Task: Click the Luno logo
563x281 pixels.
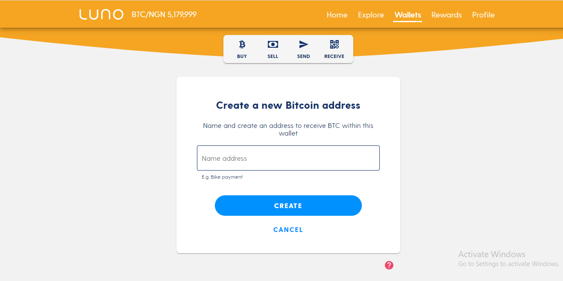Action: point(101,14)
